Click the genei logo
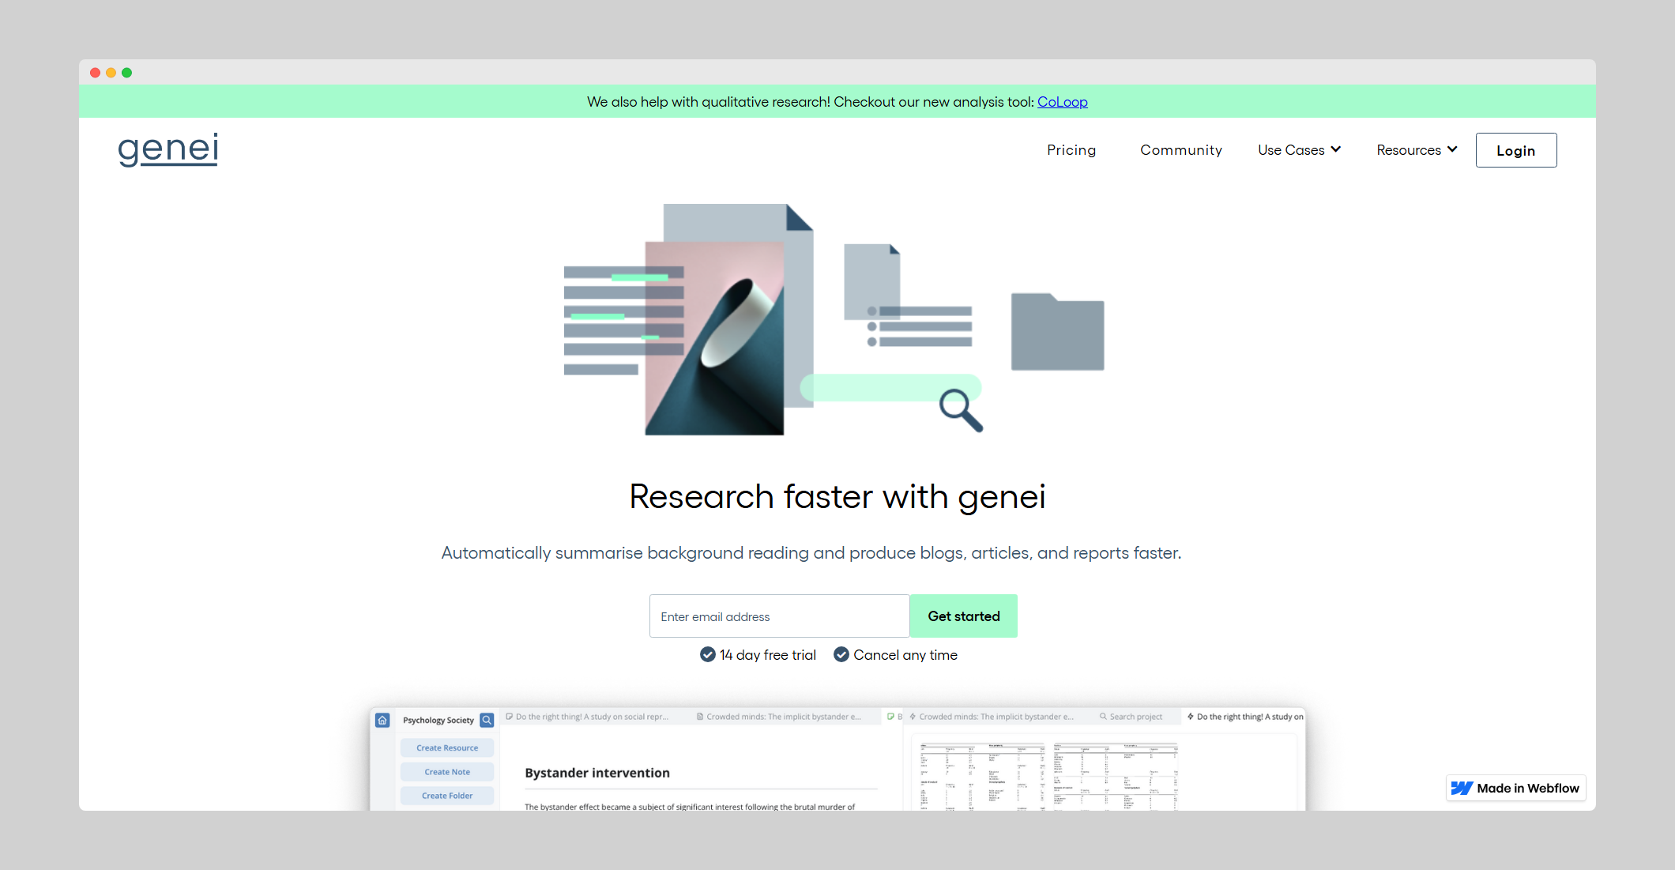 (x=167, y=149)
